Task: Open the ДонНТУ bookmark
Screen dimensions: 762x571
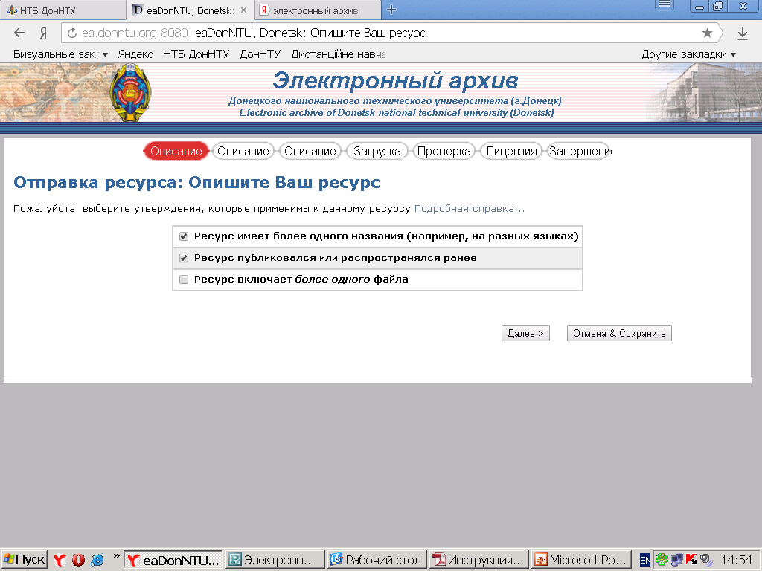Action: [x=260, y=54]
